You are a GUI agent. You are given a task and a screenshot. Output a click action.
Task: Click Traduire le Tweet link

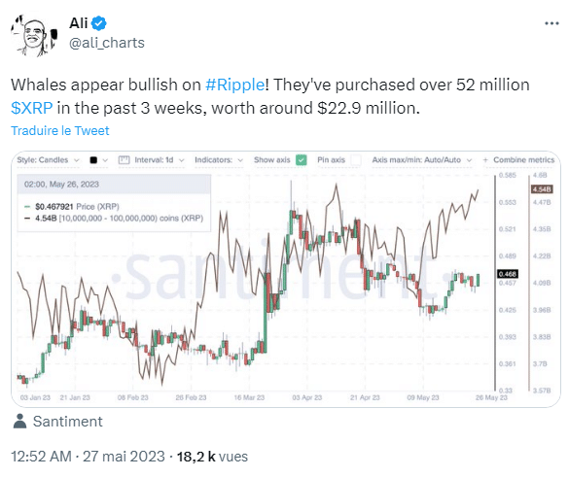[60, 130]
